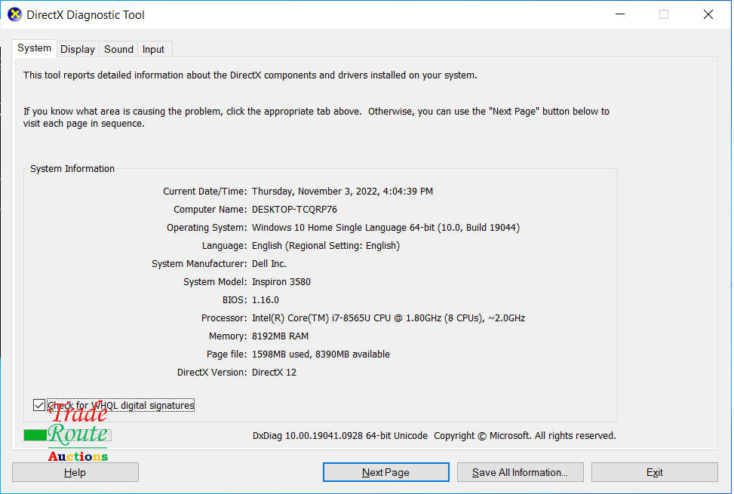Screen dimensions: 734x494
Task: Open Help for the diagnostic tool
Action: click(x=75, y=472)
